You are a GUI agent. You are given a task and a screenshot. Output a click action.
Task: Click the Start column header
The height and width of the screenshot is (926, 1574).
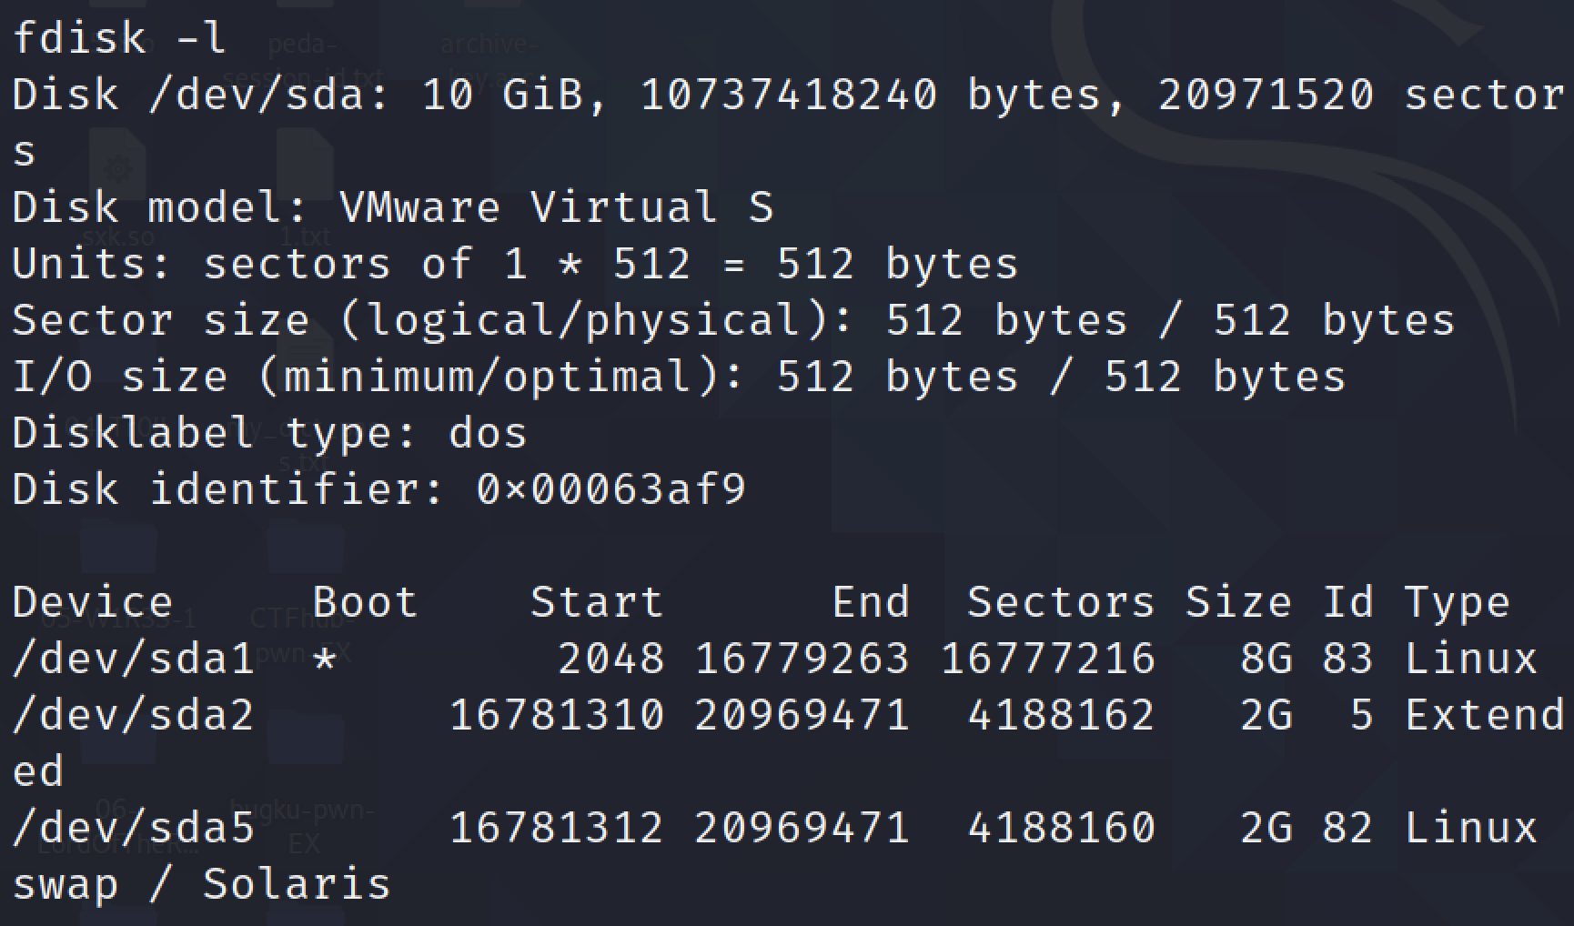[596, 602]
